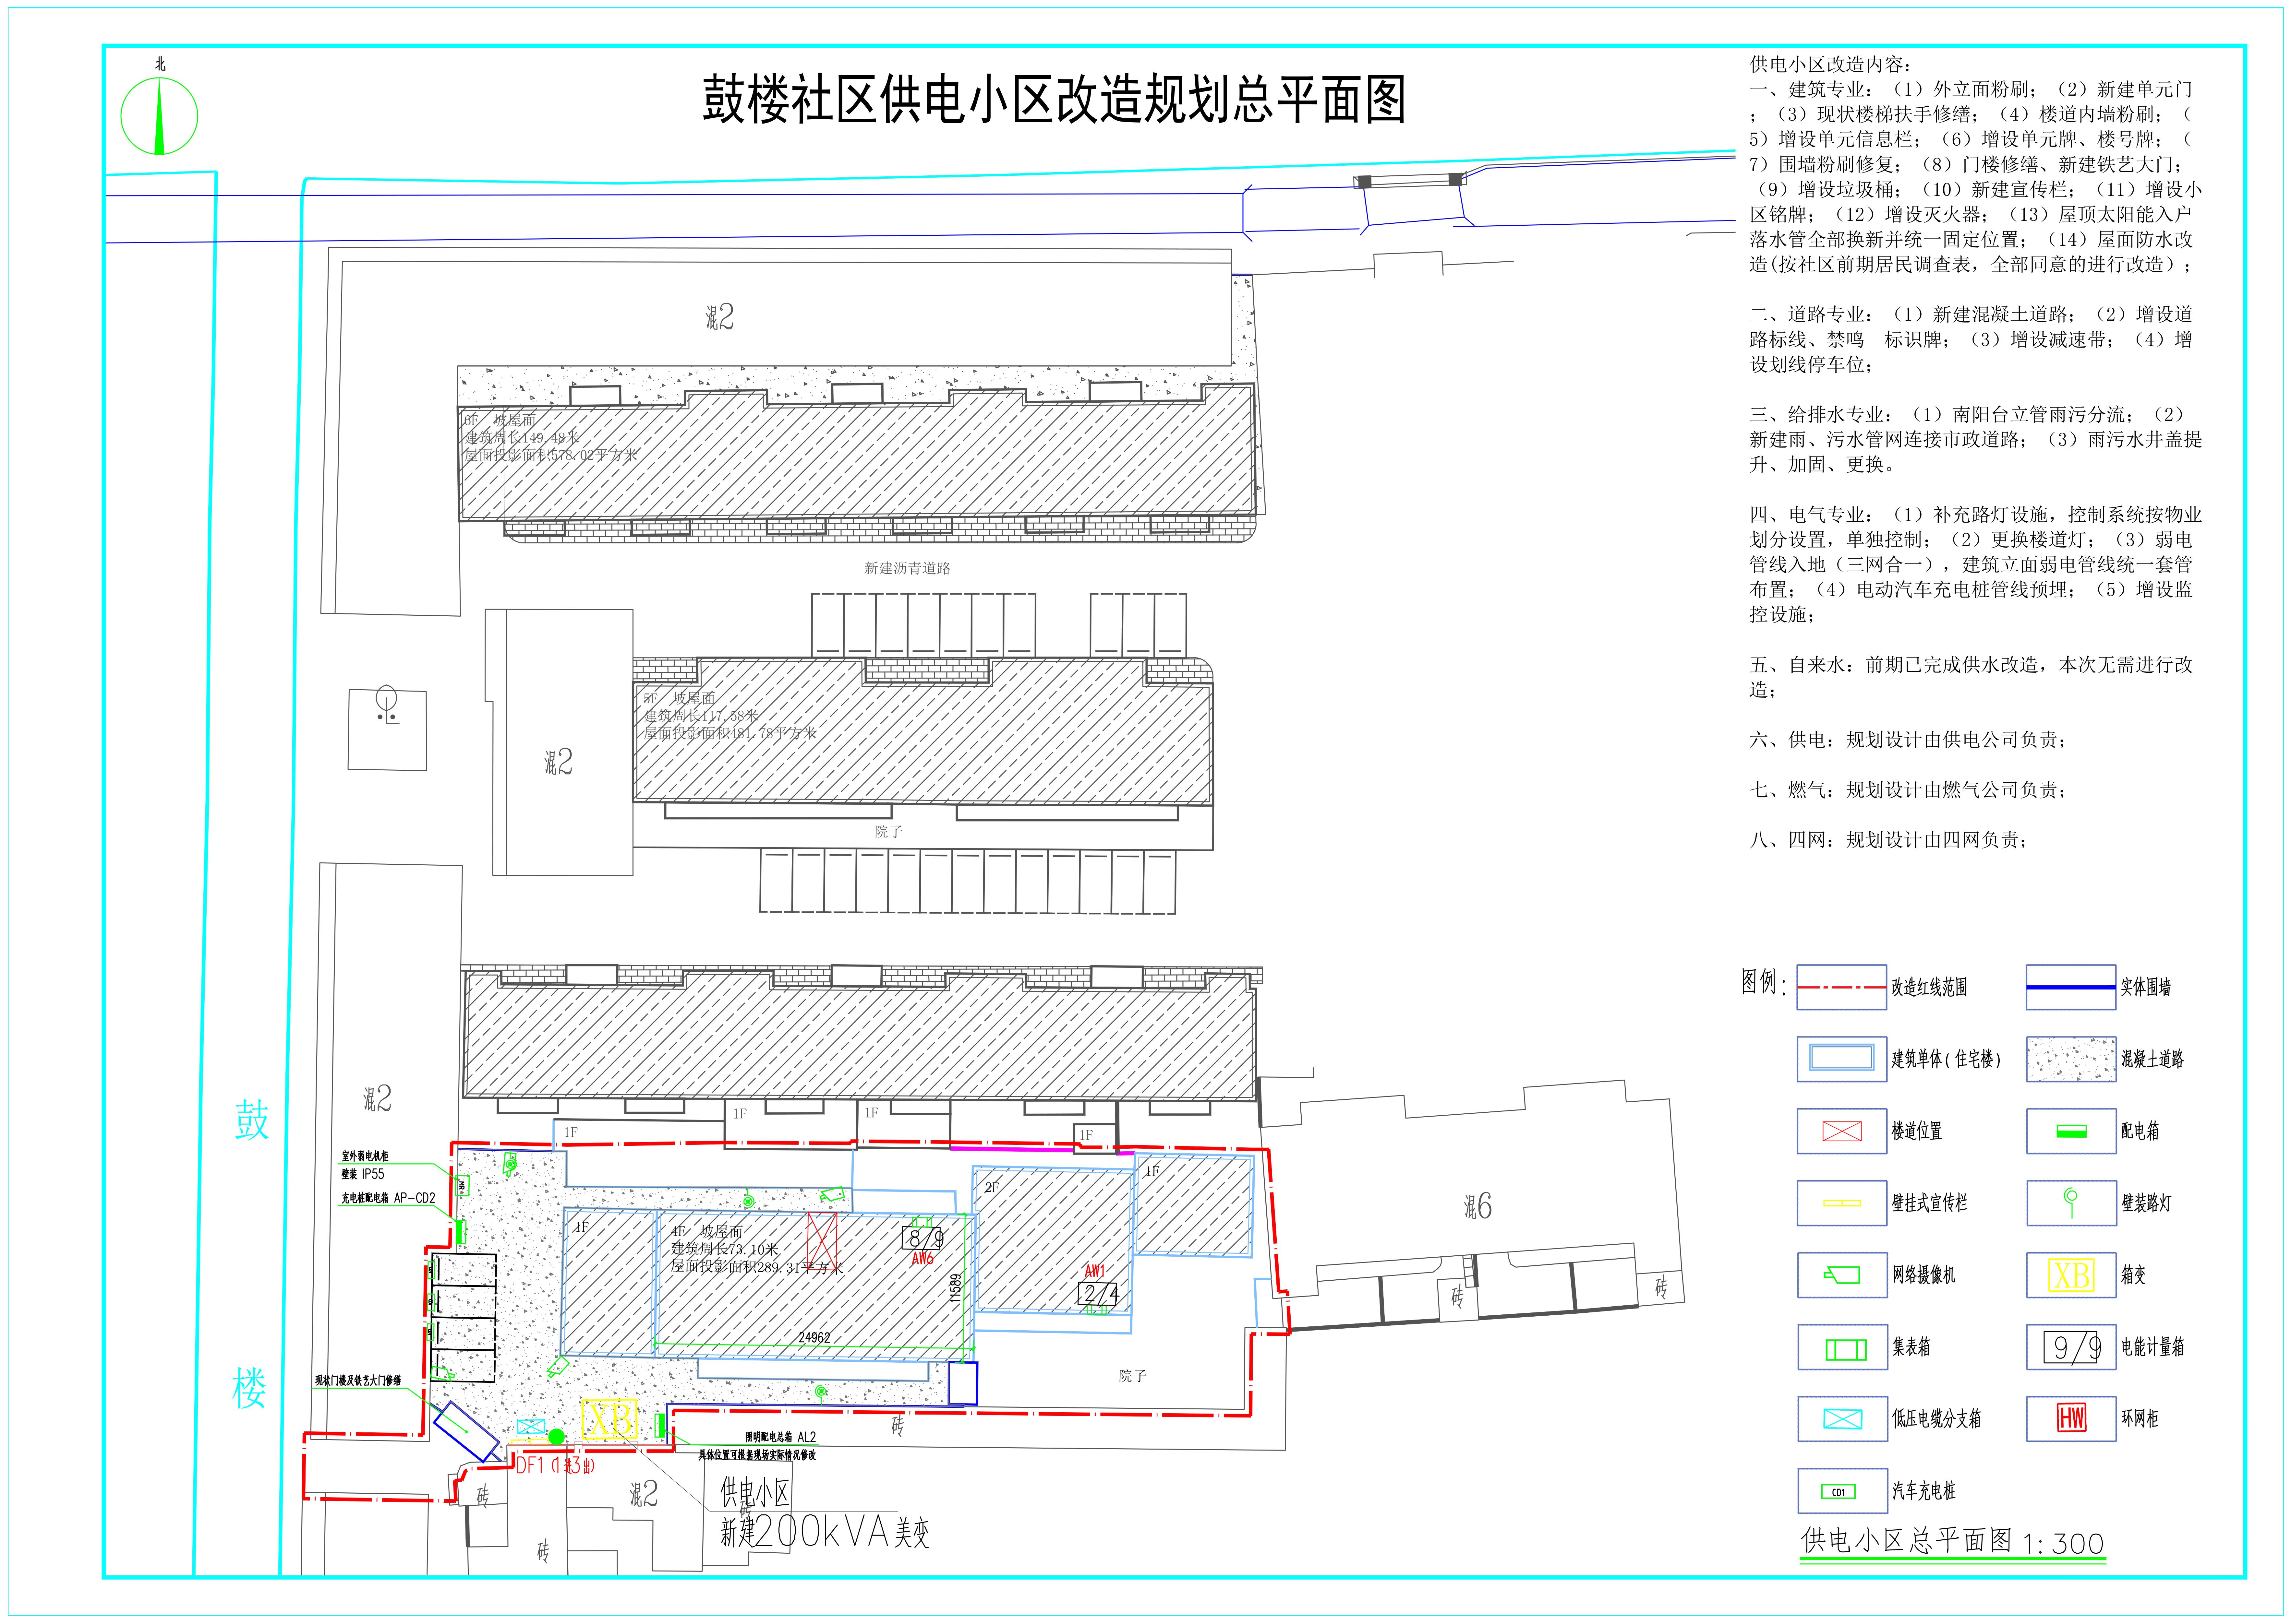
Task: Click the note 七、燃气:规划设计由燃气公司负责
Action: click(x=1908, y=790)
